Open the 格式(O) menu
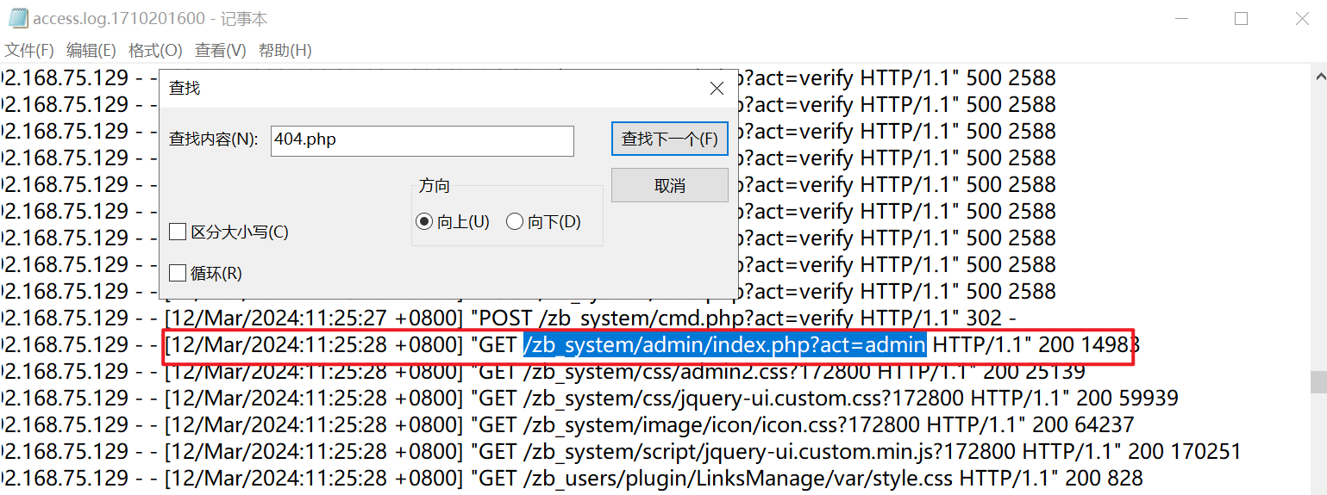 (155, 51)
